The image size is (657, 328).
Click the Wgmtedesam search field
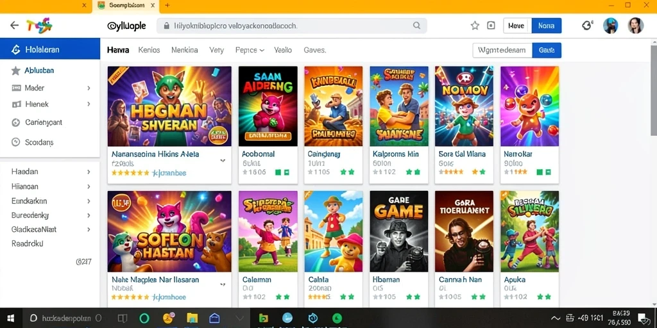pyautogui.click(x=502, y=50)
